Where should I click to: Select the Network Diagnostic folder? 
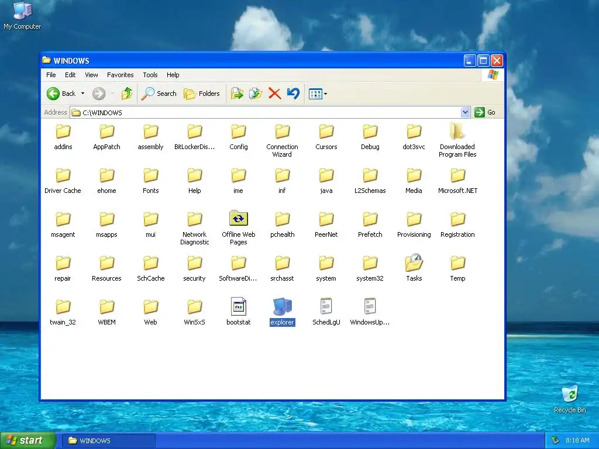tap(194, 219)
